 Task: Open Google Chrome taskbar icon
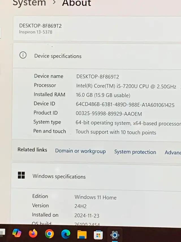[x=49, y=234]
